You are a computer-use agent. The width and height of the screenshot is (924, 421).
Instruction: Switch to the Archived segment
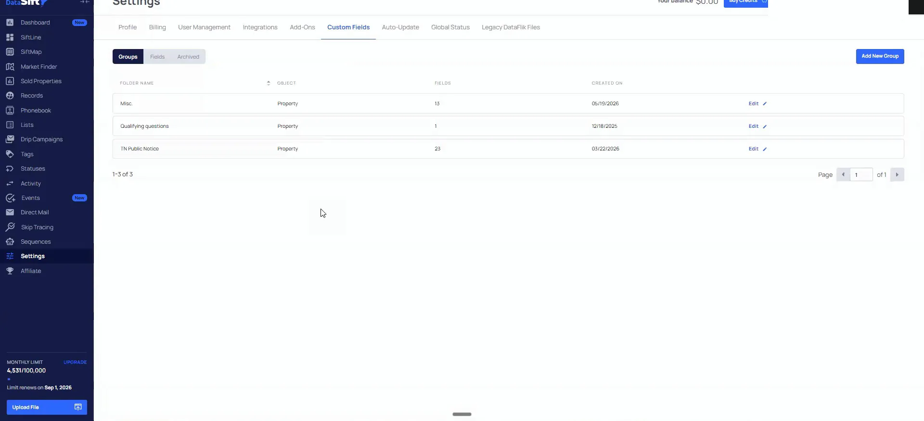188,57
